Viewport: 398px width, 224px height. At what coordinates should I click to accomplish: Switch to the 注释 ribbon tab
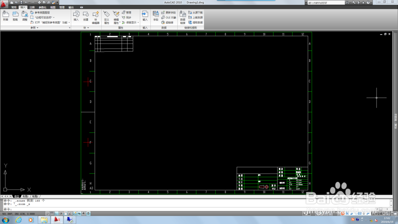pos(32,7)
